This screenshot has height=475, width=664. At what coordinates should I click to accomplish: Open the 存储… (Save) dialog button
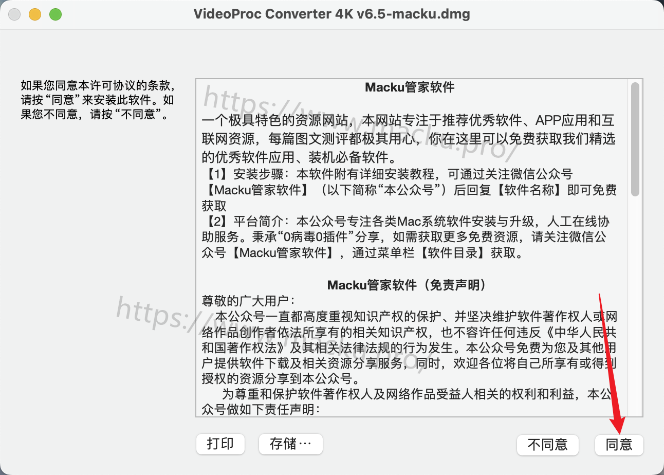(290, 444)
